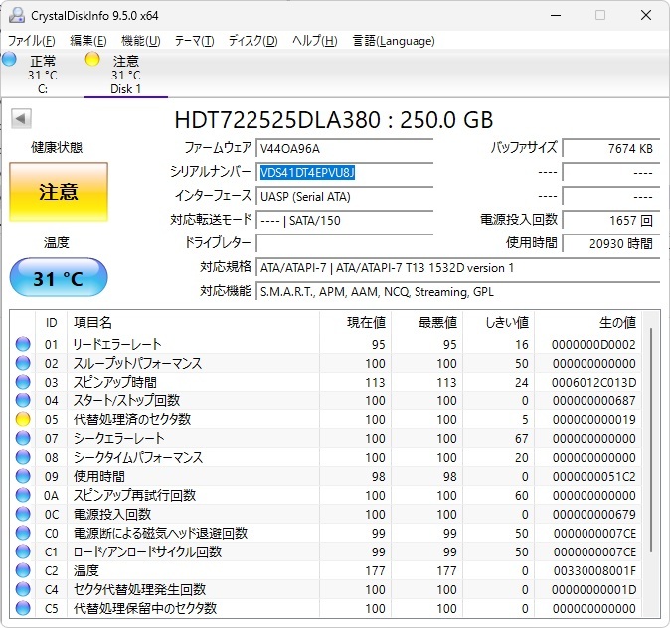Open the テーマ(T) menu
Image resolution: width=670 pixels, height=628 pixels.
195,41
